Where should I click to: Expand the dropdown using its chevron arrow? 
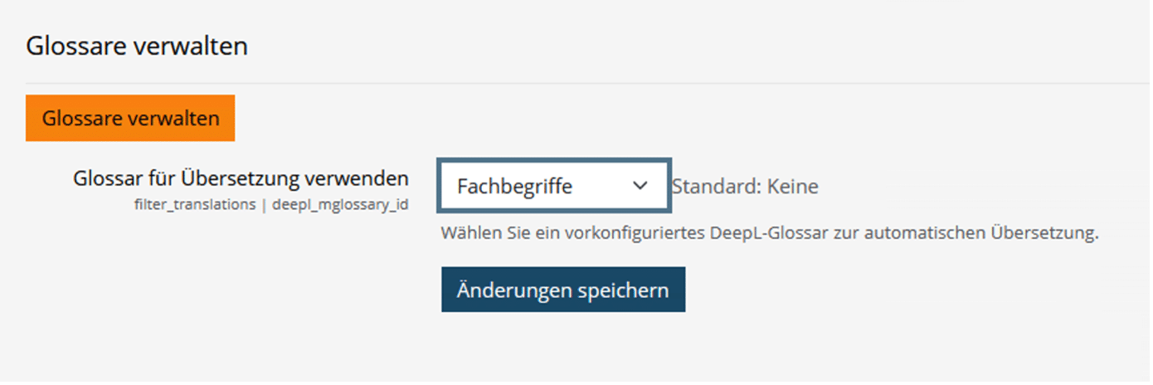[640, 186]
